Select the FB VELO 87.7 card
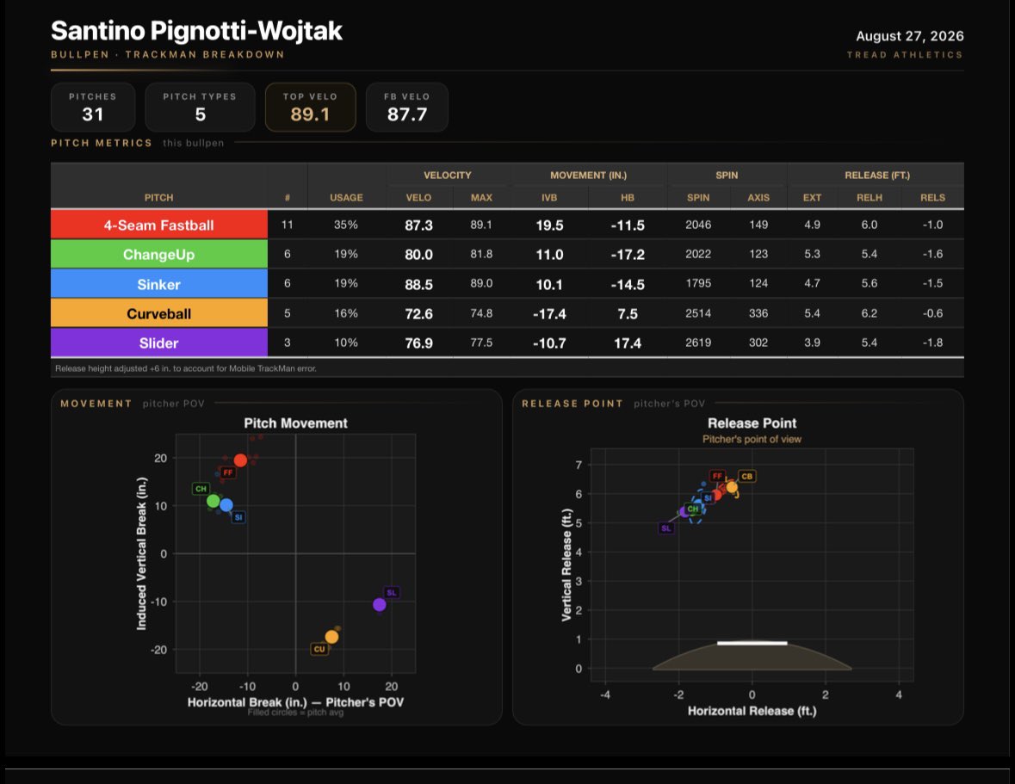 click(407, 108)
